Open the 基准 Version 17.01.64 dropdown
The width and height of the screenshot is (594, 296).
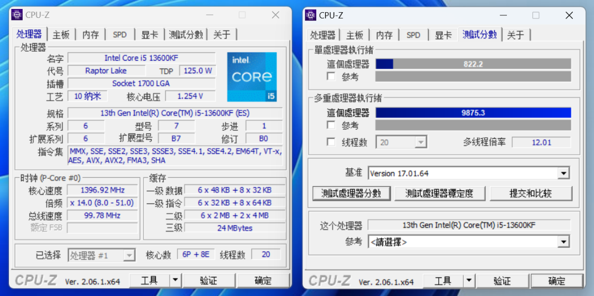pyautogui.click(x=469, y=174)
